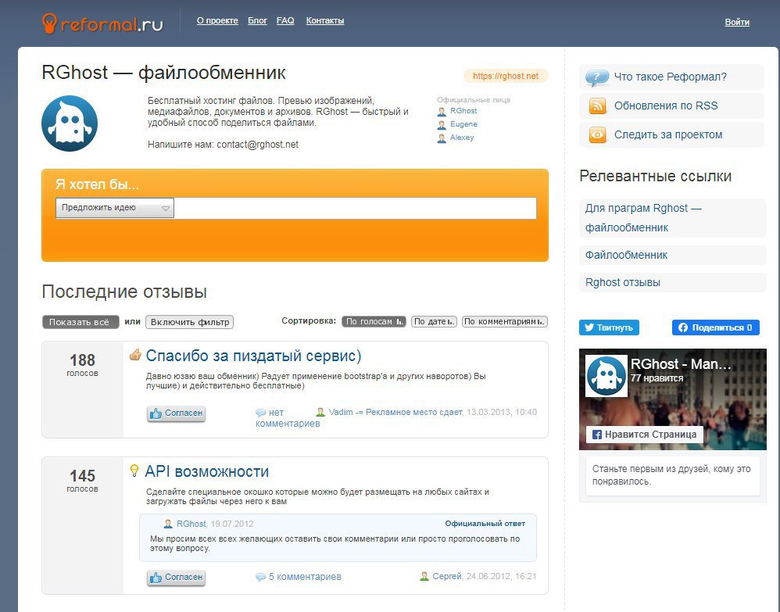This screenshot has height=612, width=780.
Task: Open Сергей author profile link
Action: tap(447, 576)
